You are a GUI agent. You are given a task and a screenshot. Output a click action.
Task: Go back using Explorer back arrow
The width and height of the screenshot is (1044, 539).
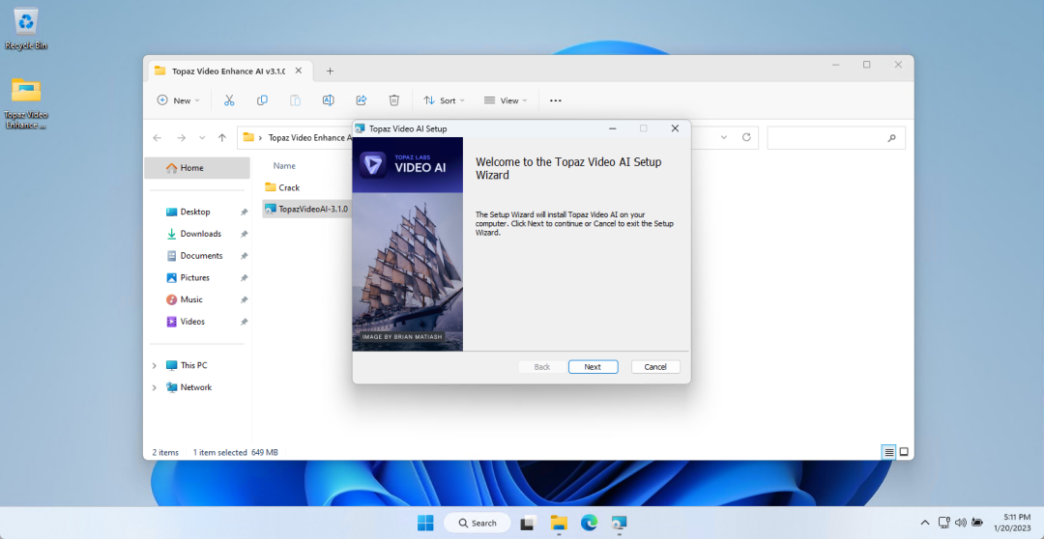coord(158,138)
